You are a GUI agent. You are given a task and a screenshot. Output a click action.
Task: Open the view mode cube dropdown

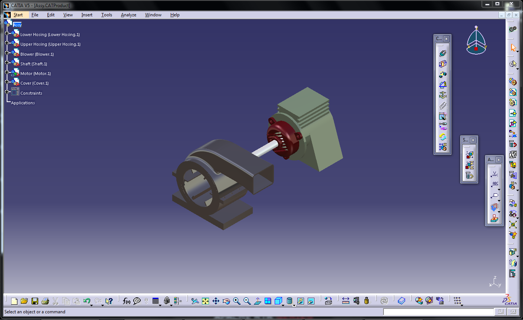283,305
